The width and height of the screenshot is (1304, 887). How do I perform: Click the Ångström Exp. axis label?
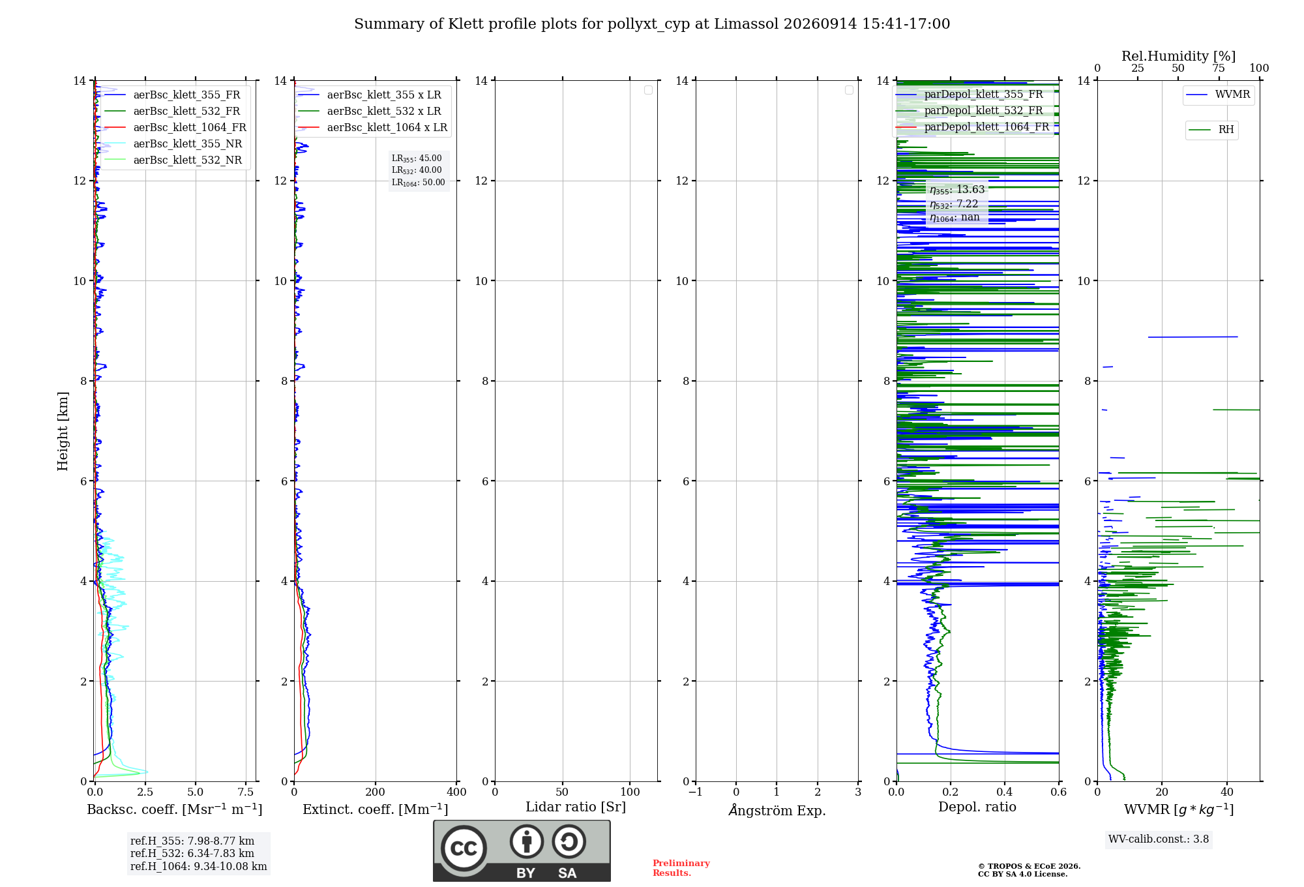[x=777, y=810]
